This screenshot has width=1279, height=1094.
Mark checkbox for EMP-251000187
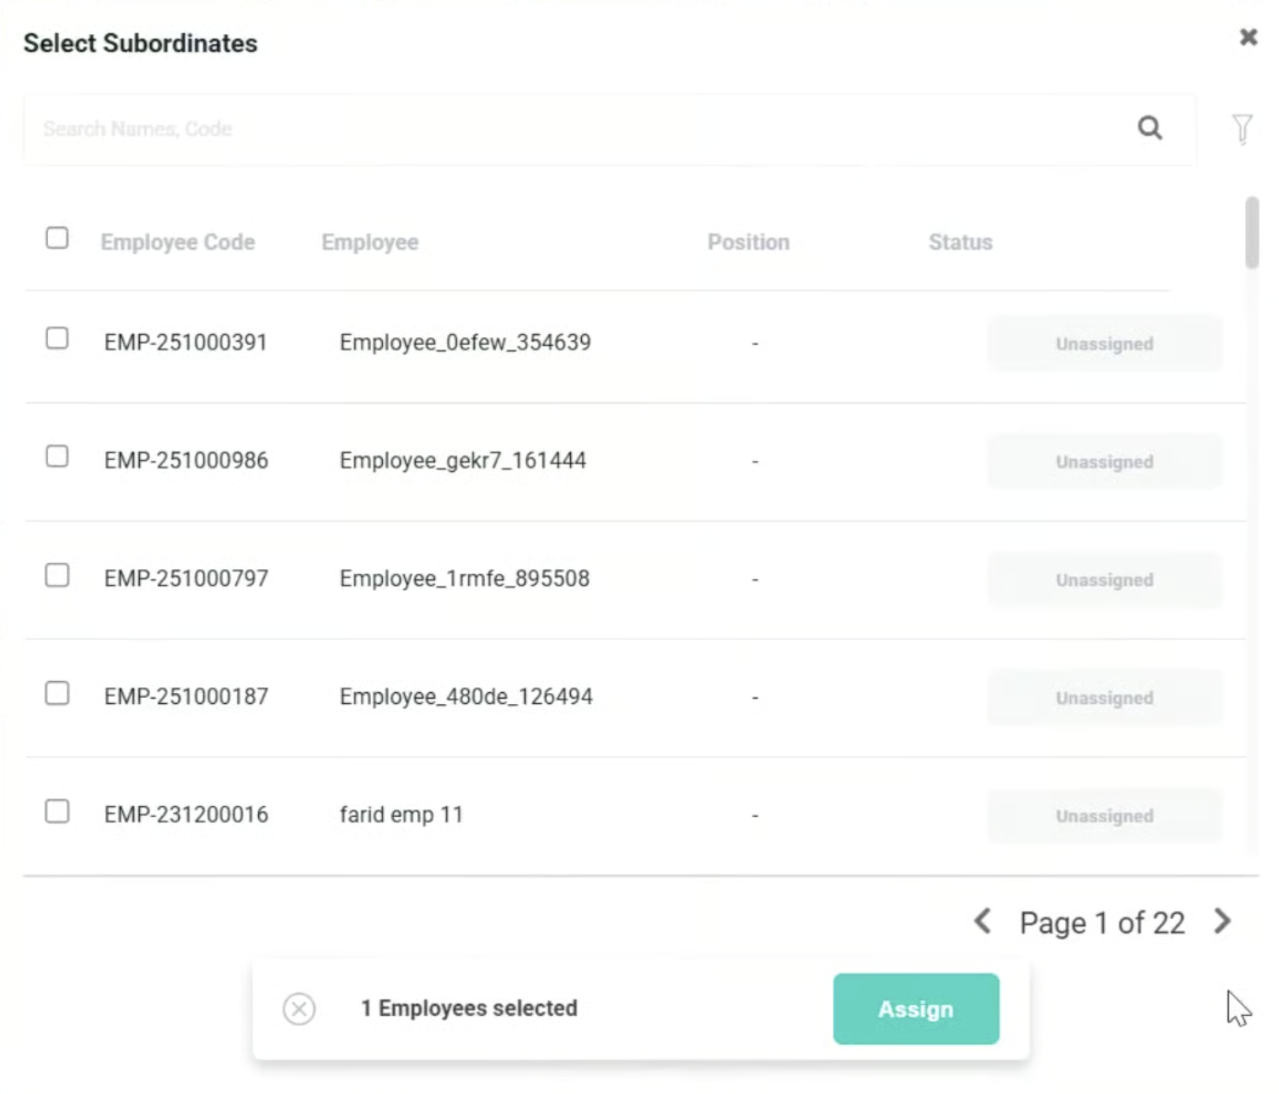tap(57, 694)
